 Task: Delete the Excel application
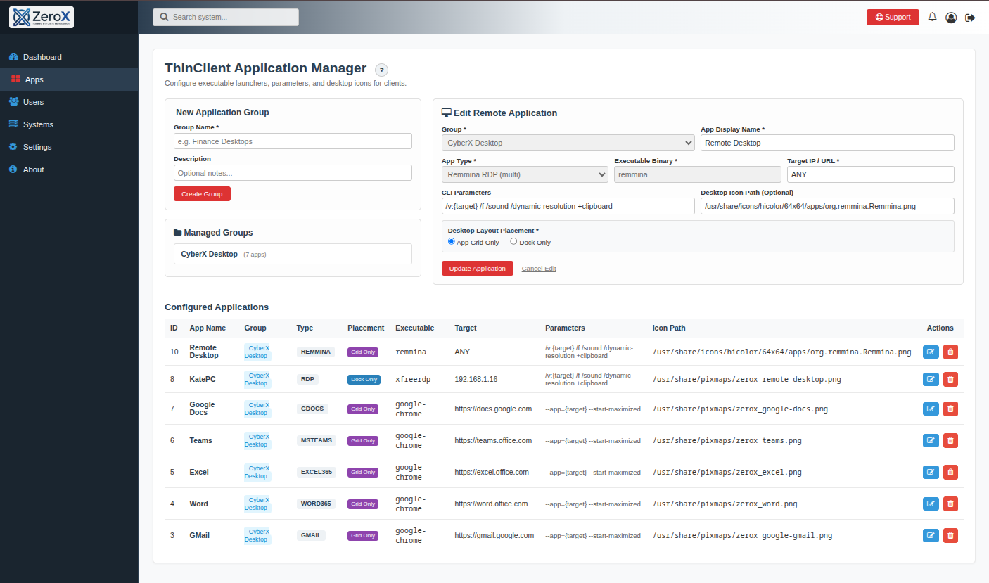point(950,472)
